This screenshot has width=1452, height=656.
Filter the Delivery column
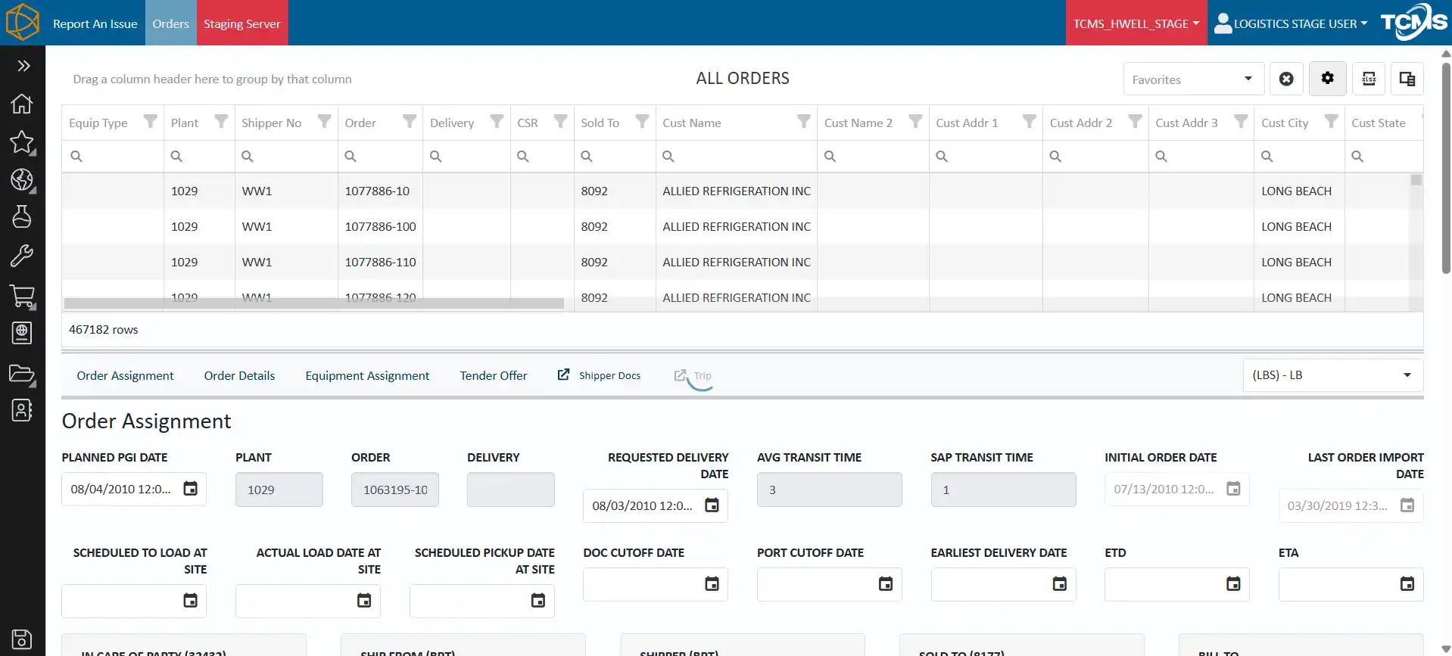tap(497, 121)
